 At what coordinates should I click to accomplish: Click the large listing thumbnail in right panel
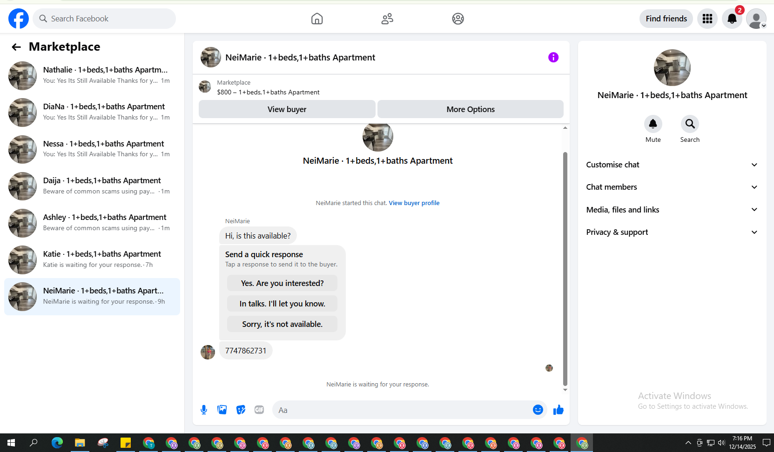pos(672,68)
